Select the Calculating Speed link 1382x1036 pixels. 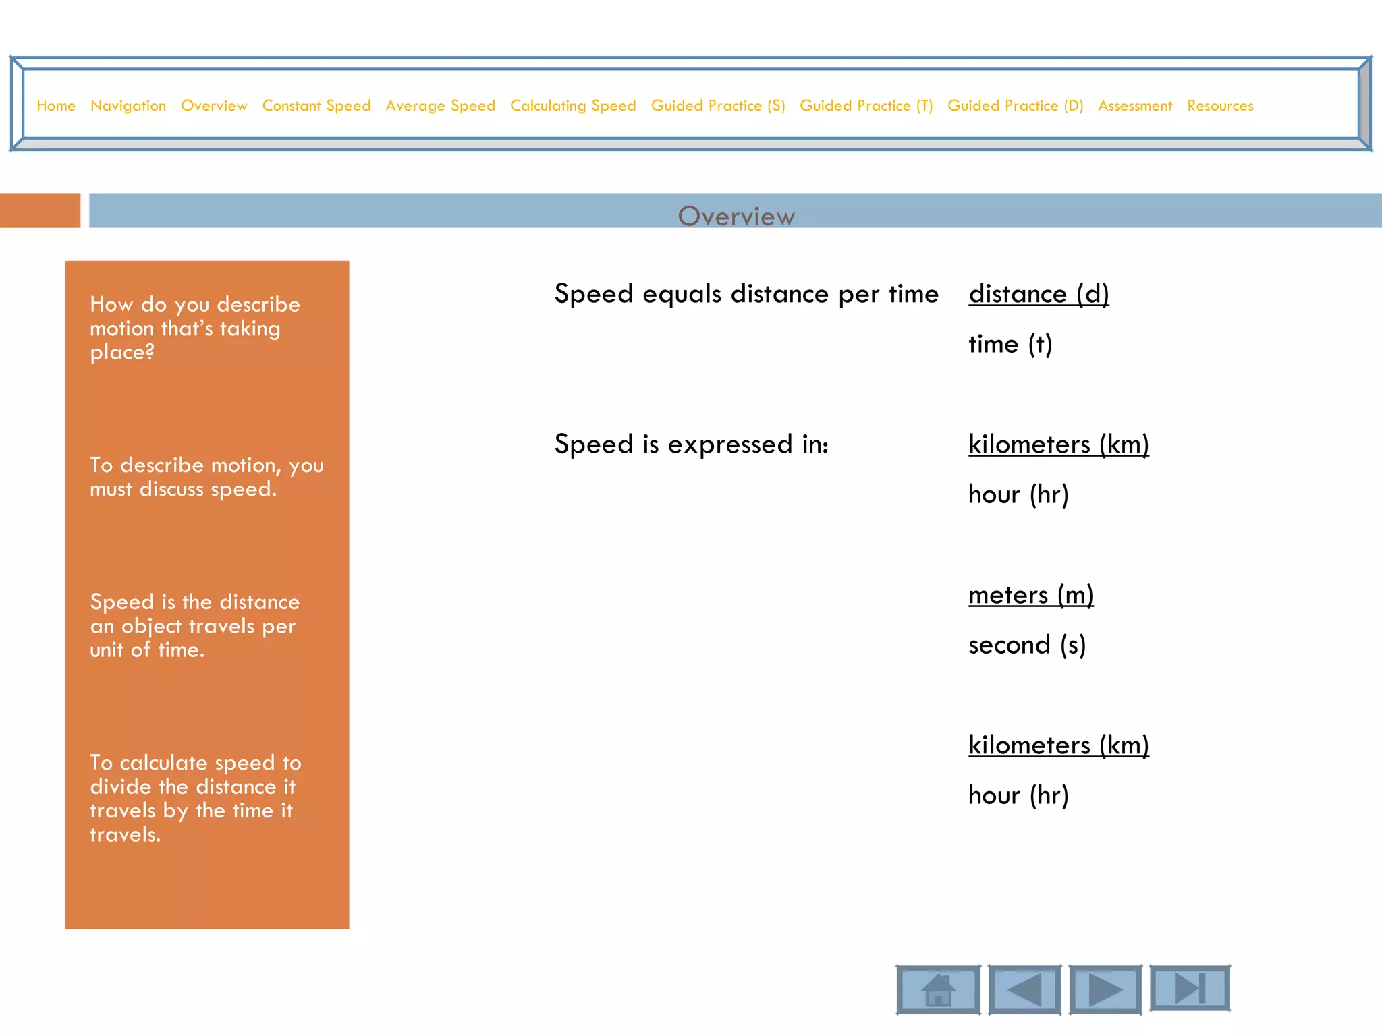[573, 106]
